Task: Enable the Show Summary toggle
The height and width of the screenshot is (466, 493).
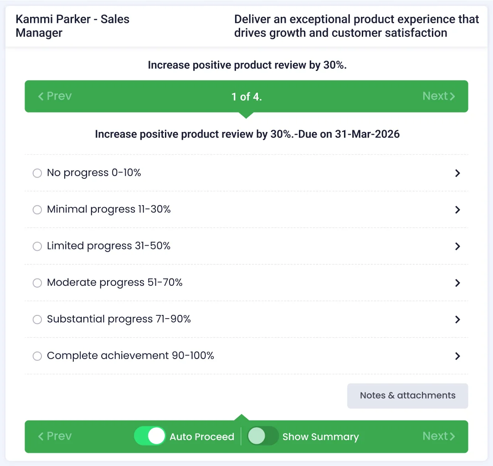Action: pos(262,436)
